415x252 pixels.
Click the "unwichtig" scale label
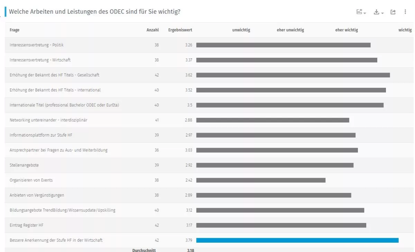[241, 30]
